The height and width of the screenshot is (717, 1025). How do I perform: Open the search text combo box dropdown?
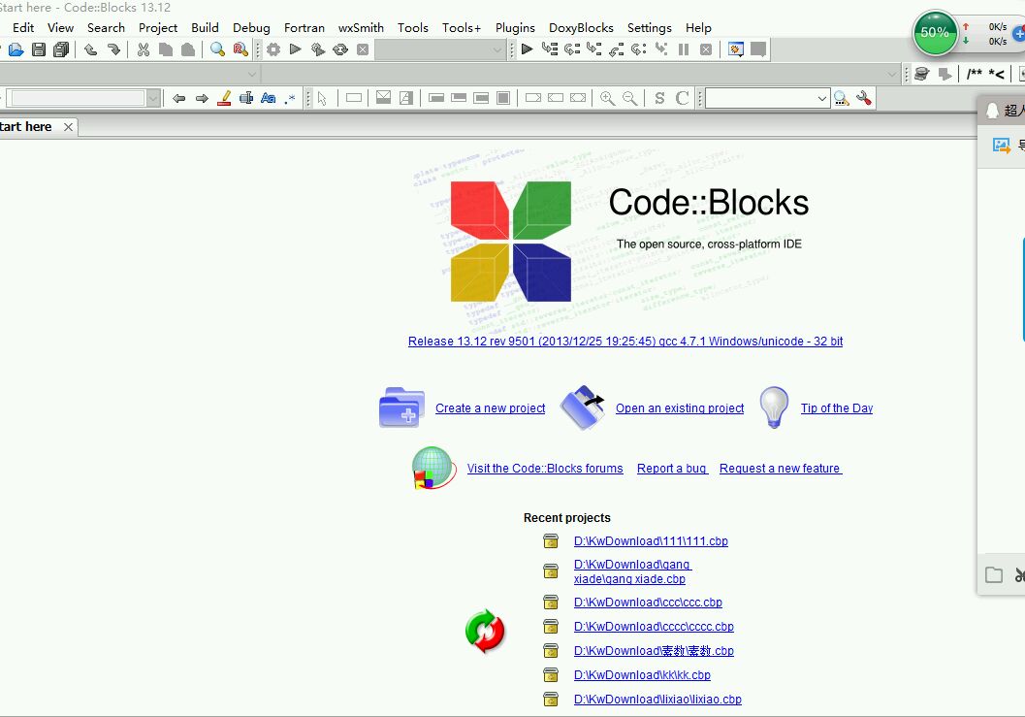coord(153,99)
